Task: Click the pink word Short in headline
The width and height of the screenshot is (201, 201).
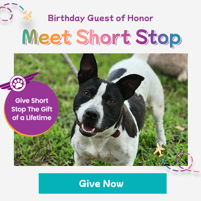Action: (x=103, y=37)
